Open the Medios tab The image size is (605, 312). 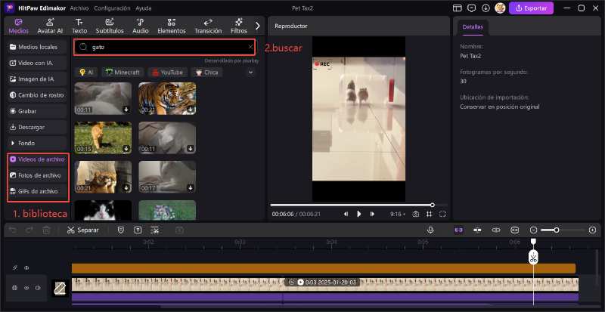[18, 26]
